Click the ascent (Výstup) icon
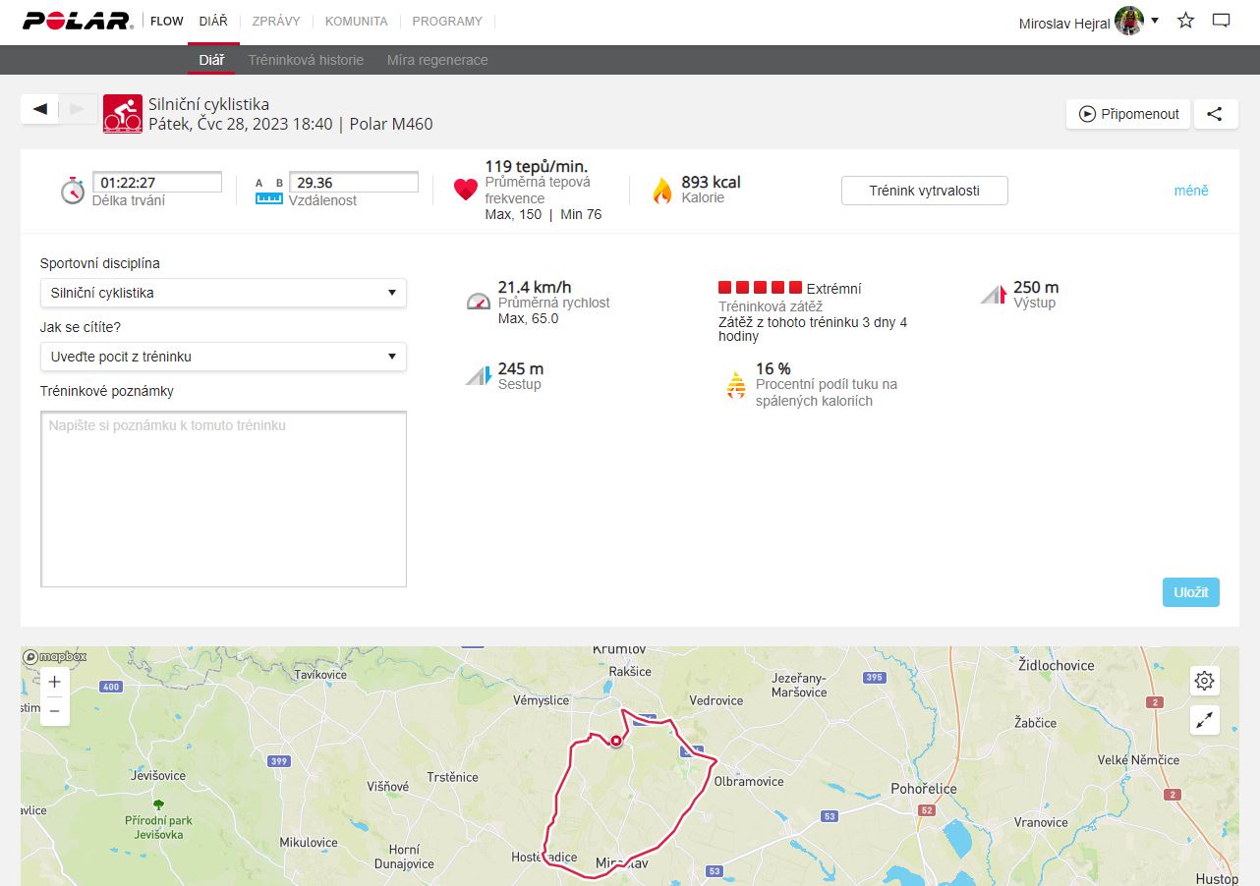Viewport: 1260px width, 886px height. coord(994,294)
